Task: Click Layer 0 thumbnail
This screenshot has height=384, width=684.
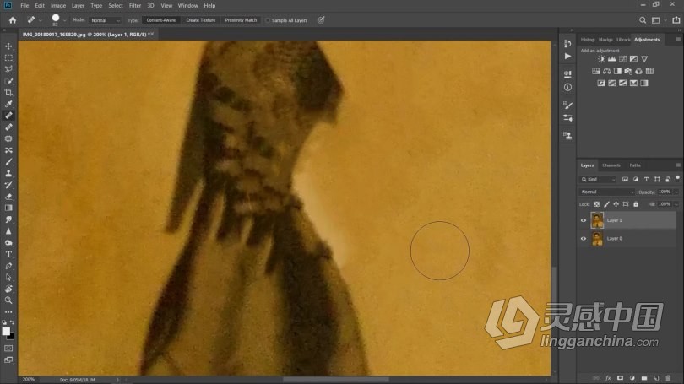Action: [597, 239]
